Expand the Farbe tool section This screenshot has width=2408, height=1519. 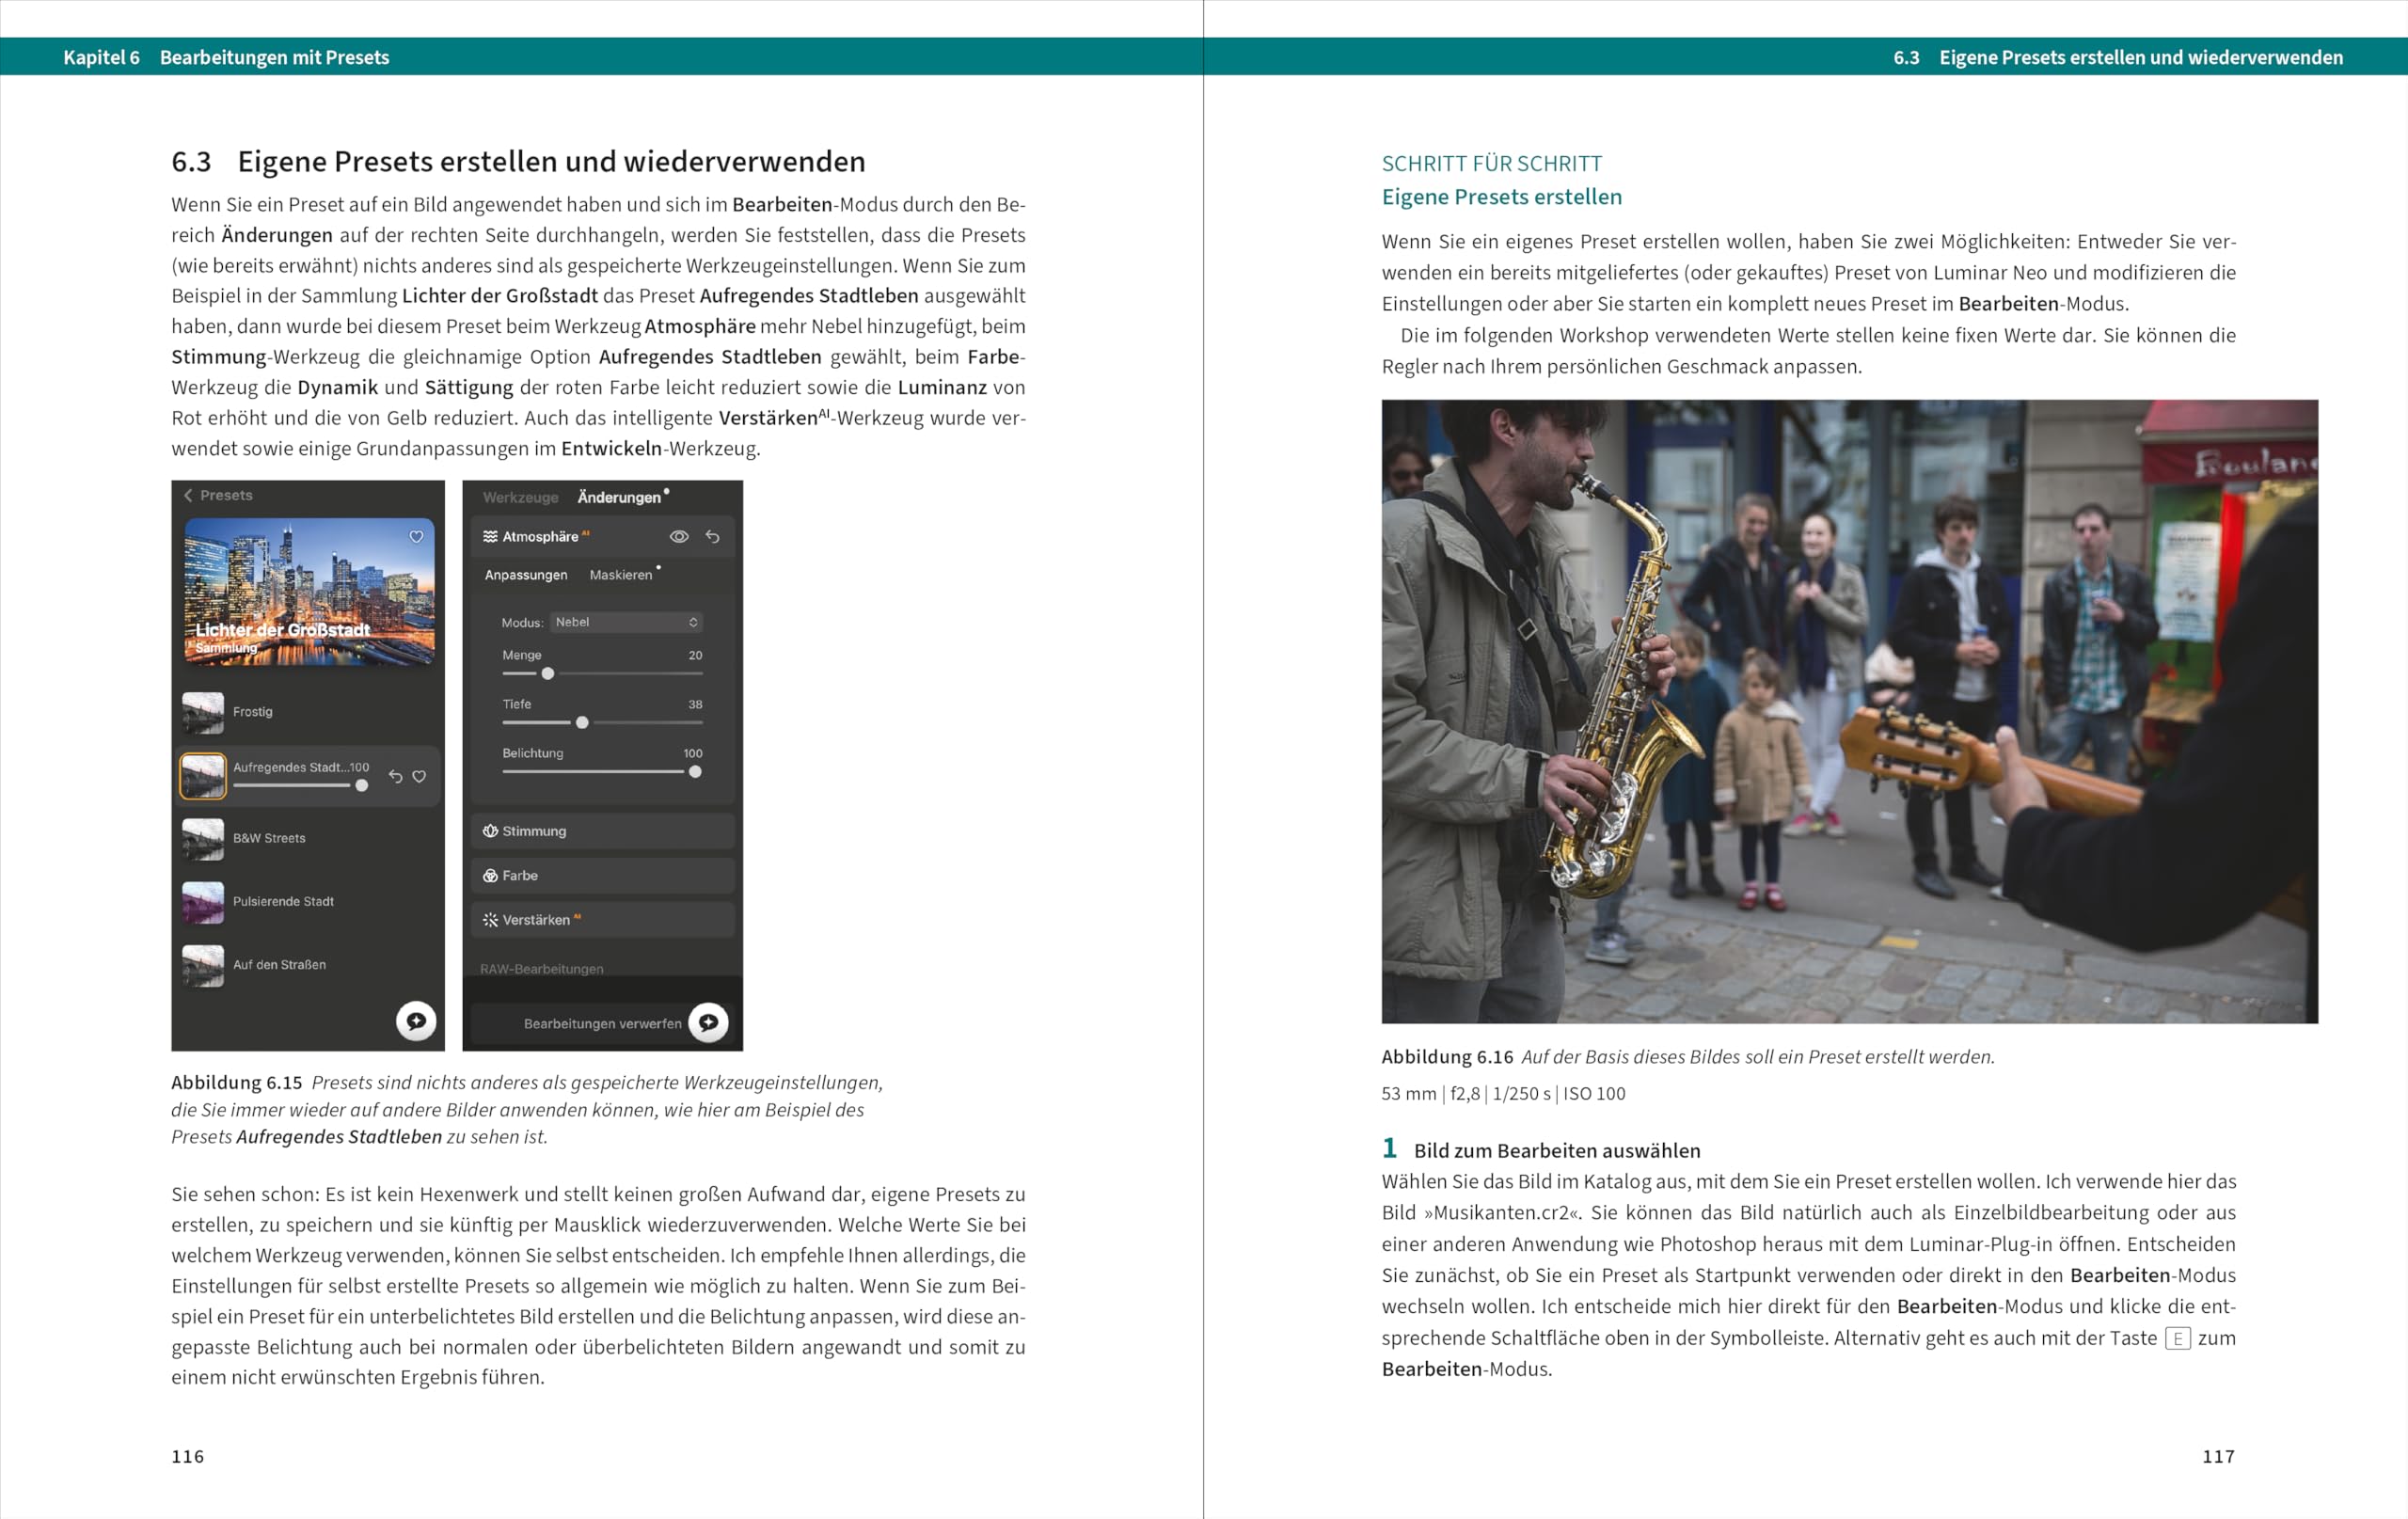coord(602,876)
